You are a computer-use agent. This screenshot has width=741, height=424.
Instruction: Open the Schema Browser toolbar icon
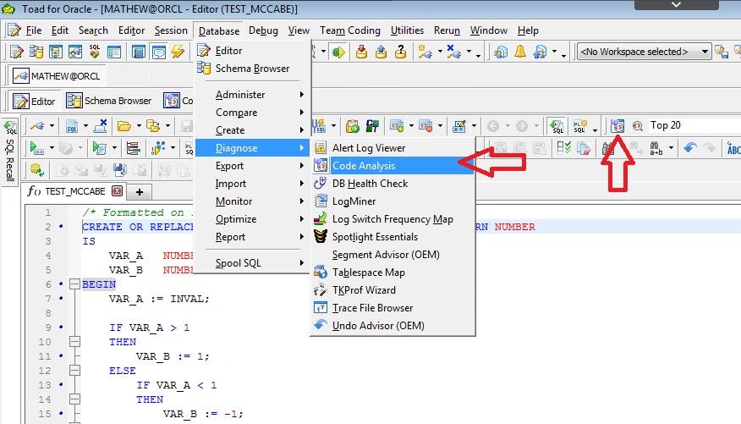point(36,52)
